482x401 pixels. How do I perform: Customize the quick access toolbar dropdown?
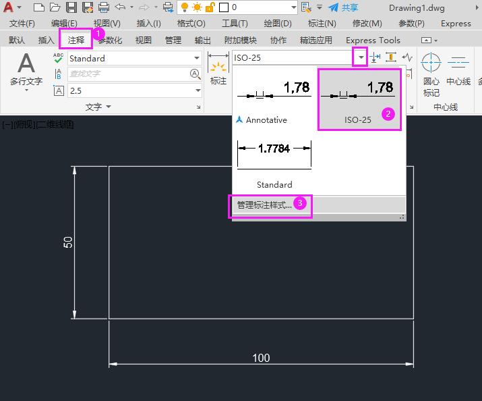click(320, 7)
